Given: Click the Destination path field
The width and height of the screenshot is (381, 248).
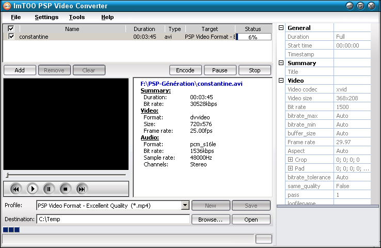Looking at the screenshot, I should 113,219.
